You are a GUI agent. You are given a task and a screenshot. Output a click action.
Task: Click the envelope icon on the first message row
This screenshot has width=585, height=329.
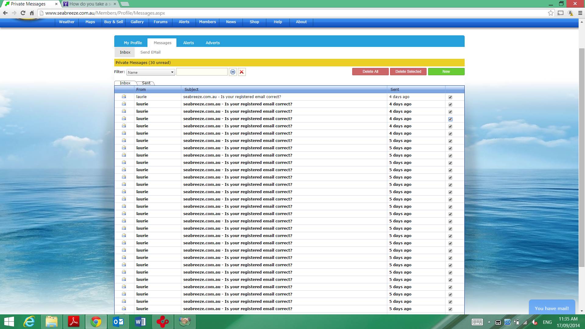[124, 97]
